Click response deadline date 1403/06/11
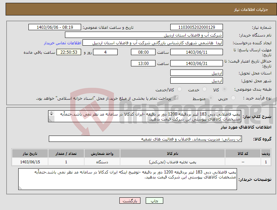The width and height of the screenshot is (277, 210). 197,52
